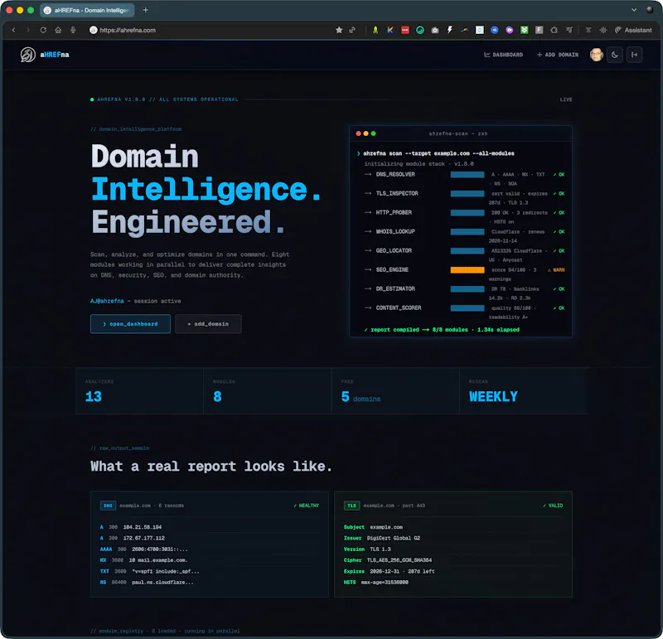
Task: Click ADD DOMAIN in the nav
Action: click(x=557, y=55)
